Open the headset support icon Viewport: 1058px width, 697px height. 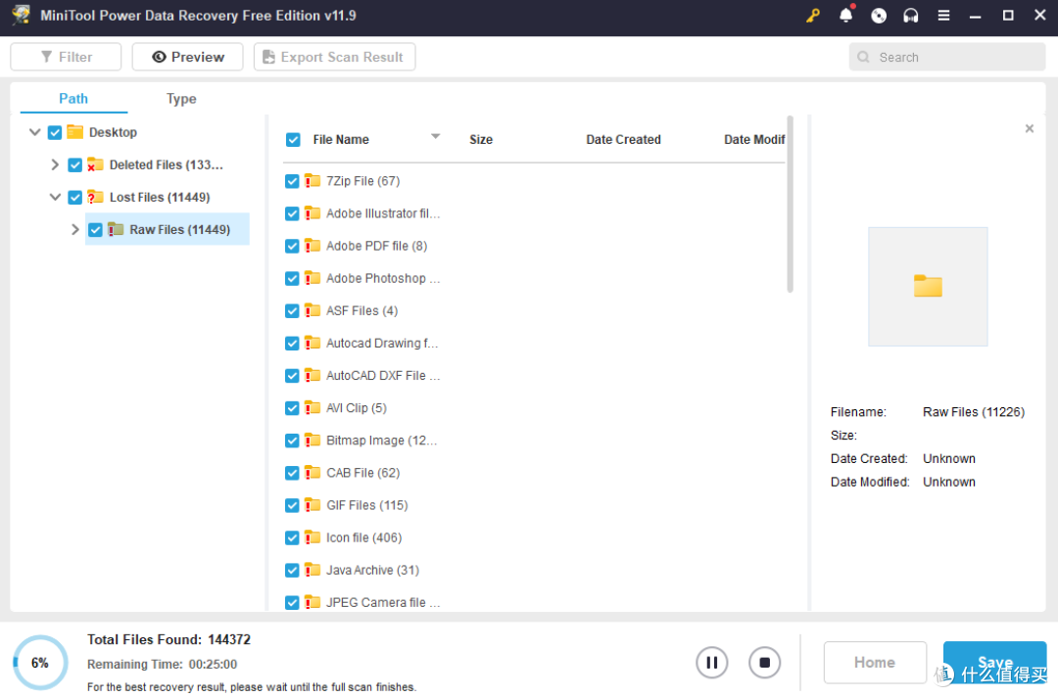(x=911, y=16)
